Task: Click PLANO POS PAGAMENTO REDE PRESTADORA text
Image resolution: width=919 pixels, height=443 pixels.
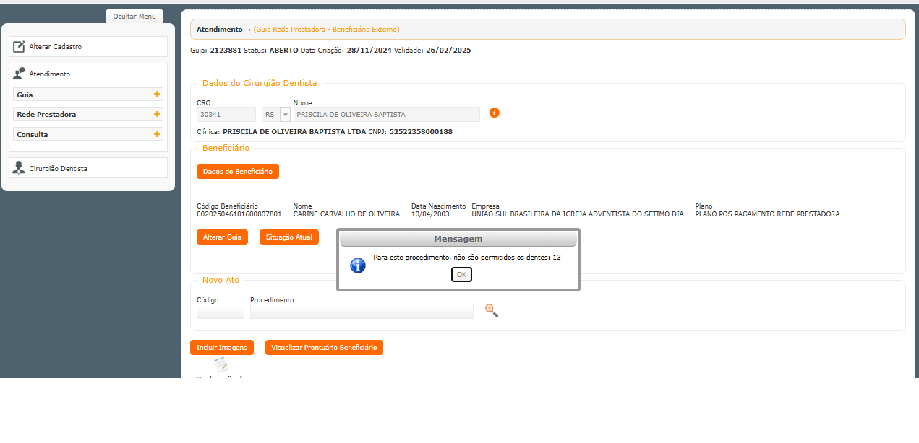Action: (x=767, y=214)
